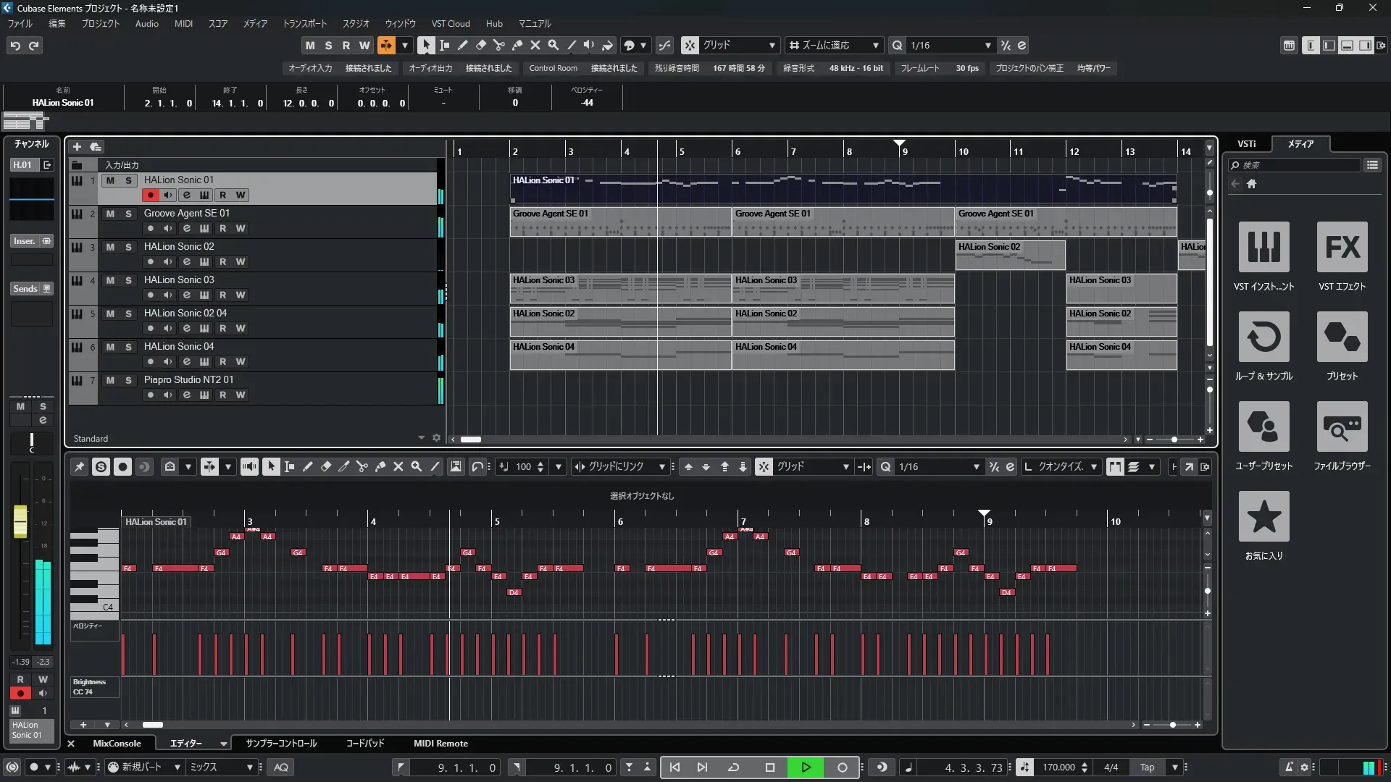
Task: Open the トランスポート menu
Action: [x=304, y=24]
